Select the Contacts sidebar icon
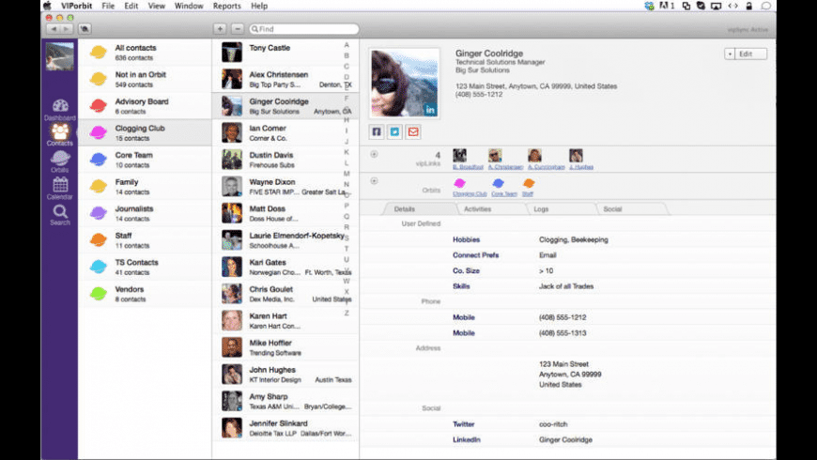The image size is (817, 460). 60,134
